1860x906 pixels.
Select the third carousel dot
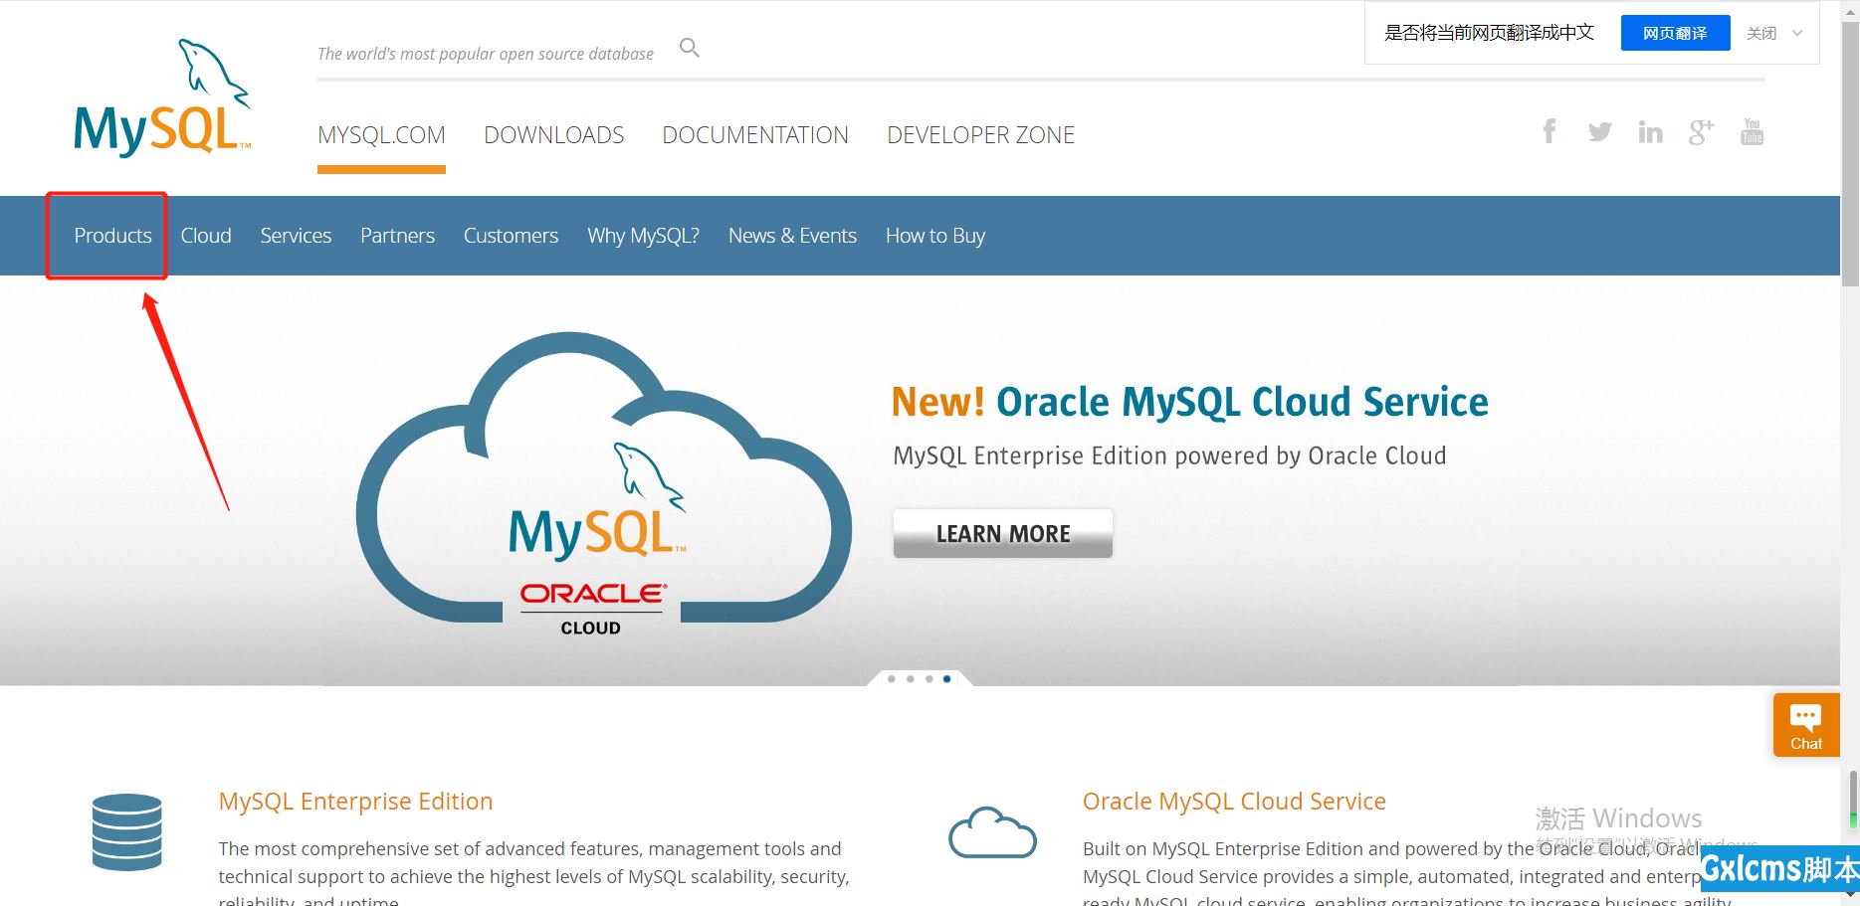(x=929, y=679)
